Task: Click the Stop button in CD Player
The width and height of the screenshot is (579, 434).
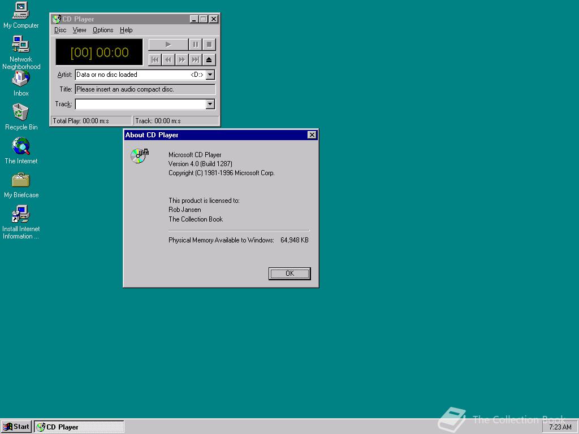Action: 209,45
